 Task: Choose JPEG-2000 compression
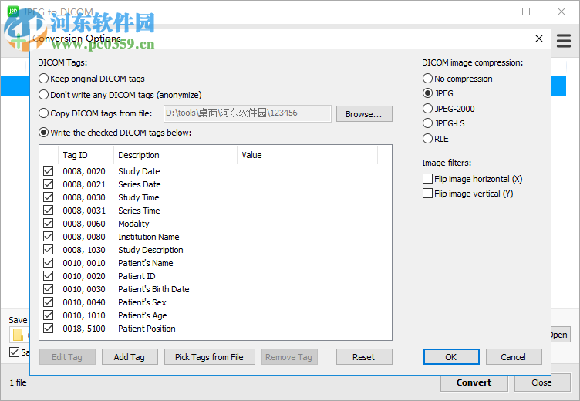tap(449, 109)
